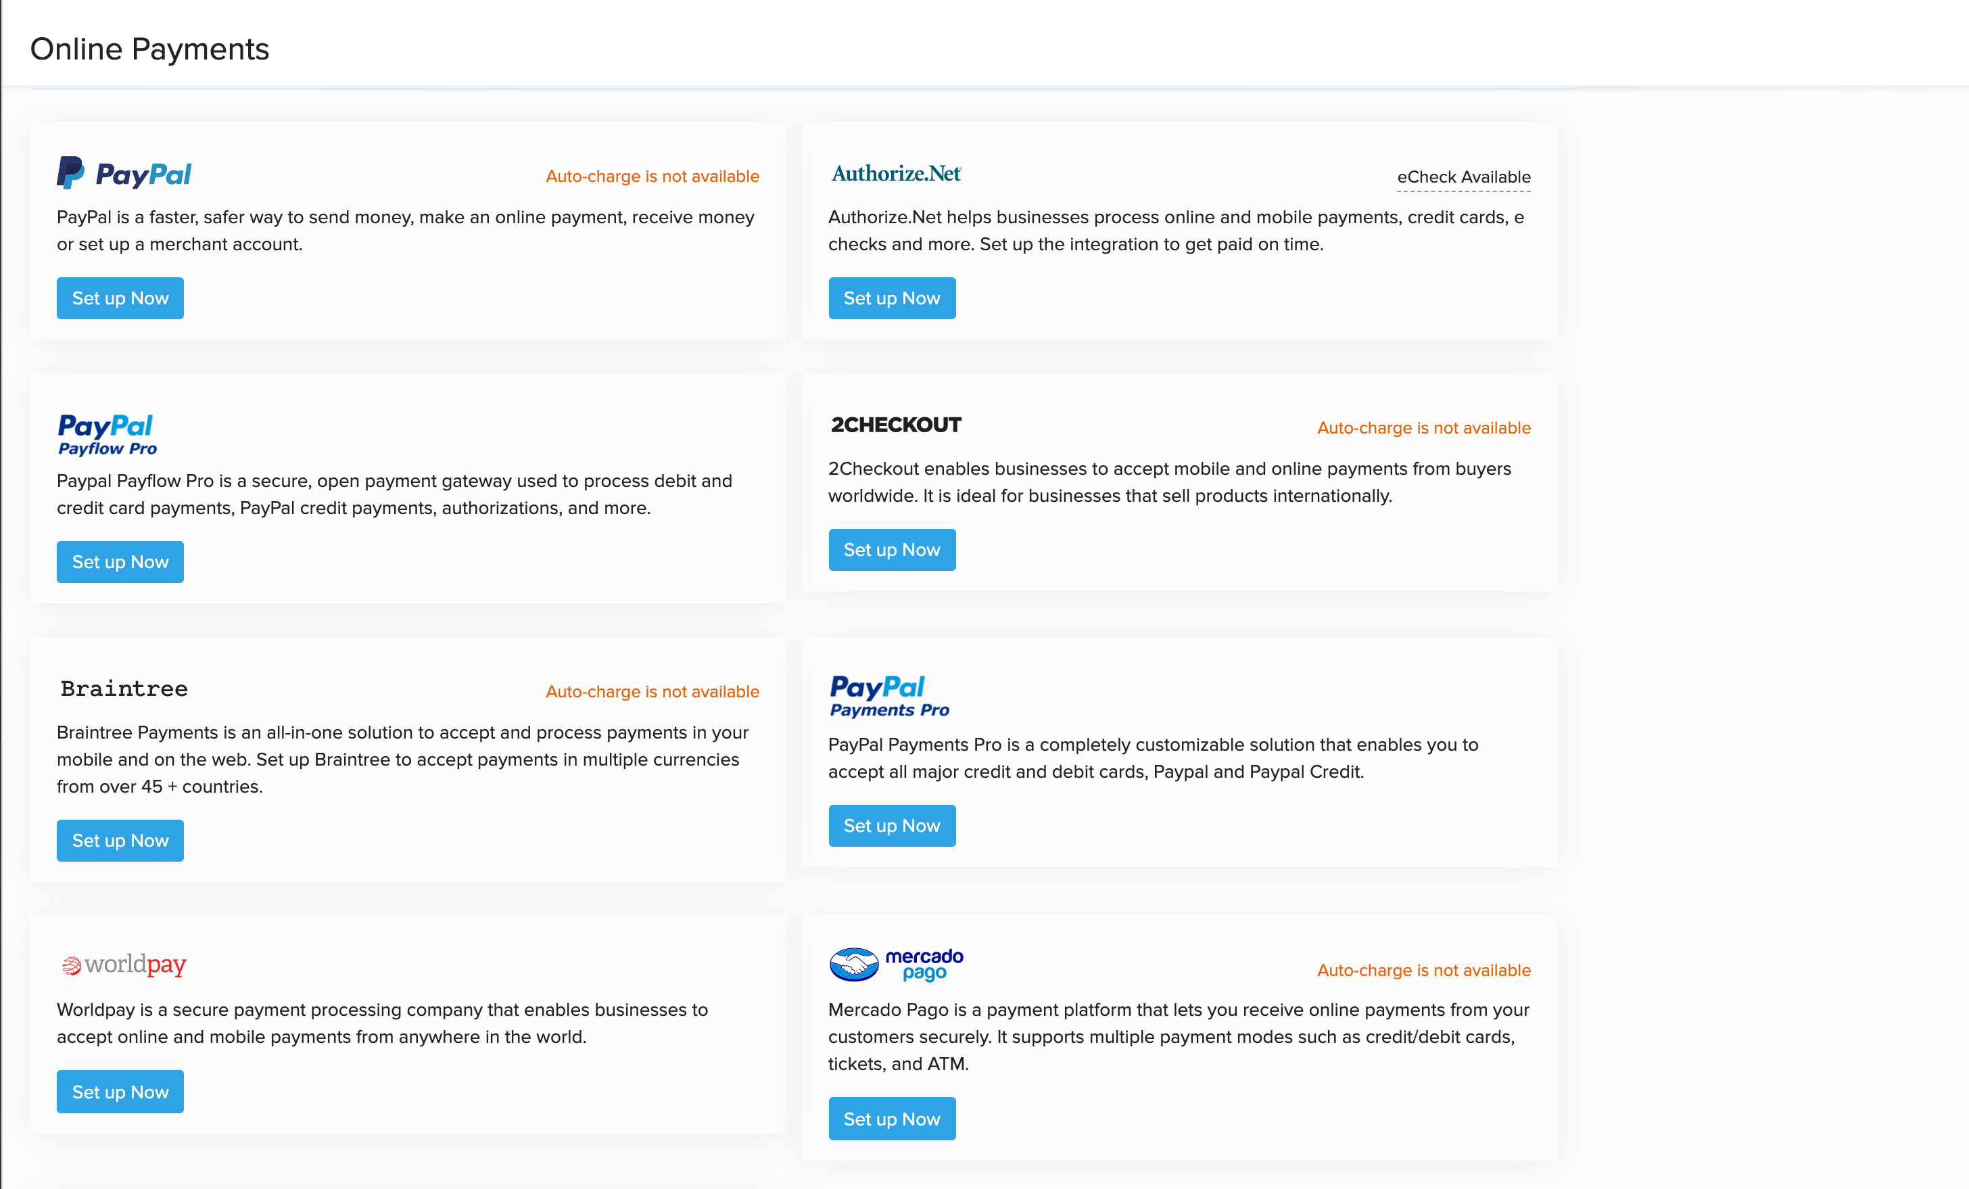This screenshot has height=1189, width=1969.
Task: Set up Braintree payments now
Action: coord(120,841)
